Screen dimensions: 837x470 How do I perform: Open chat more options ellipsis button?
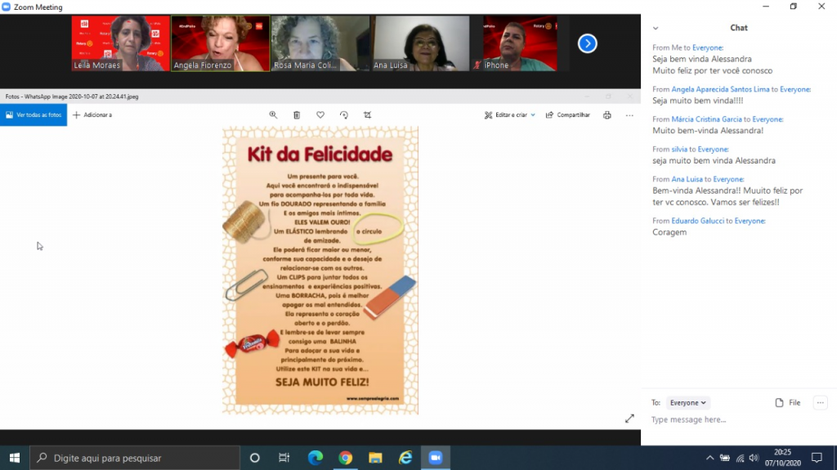(821, 403)
